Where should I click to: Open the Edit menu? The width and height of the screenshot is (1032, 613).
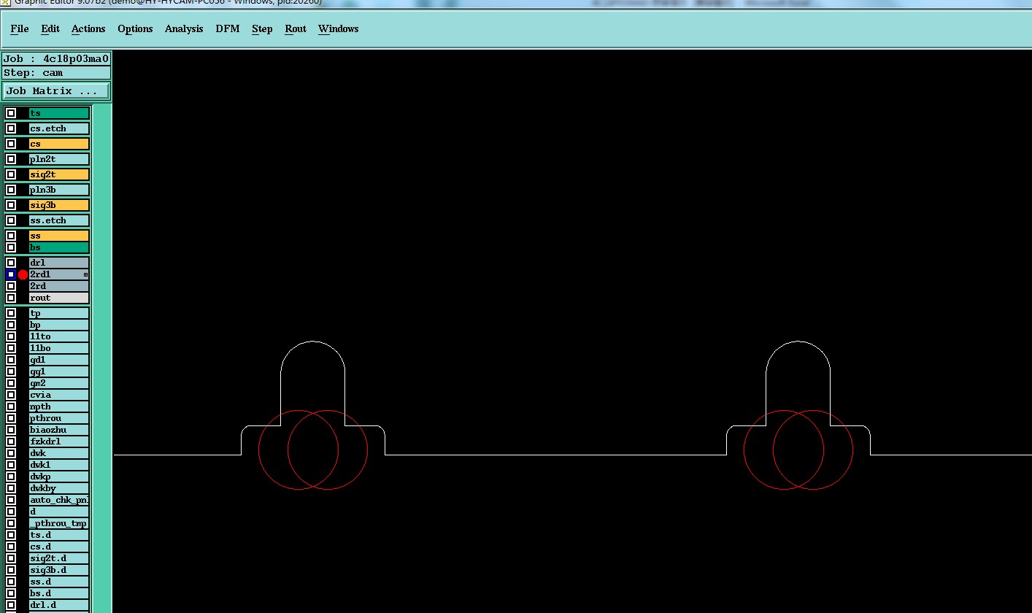50,28
